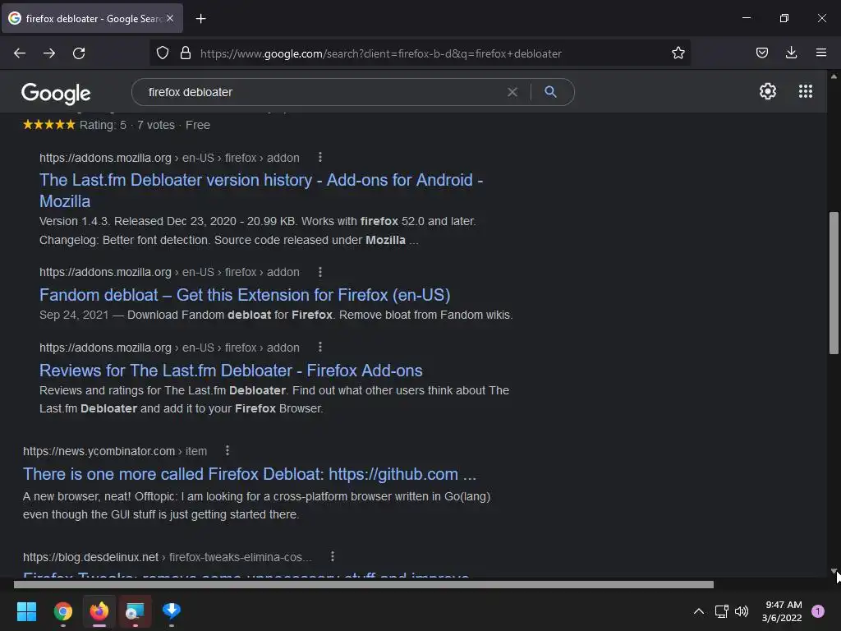Click the Version 1.4.3 changelog snippet
841x631 pixels.
[257, 231]
